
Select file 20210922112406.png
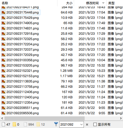[22, 92]
